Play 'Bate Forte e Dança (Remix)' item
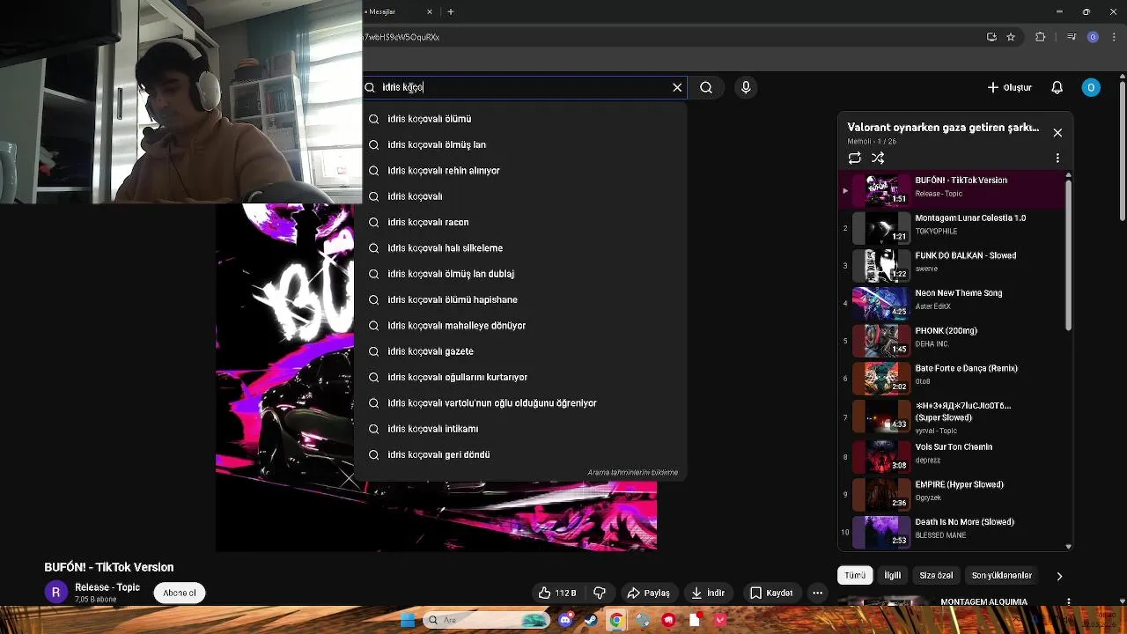This screenshot has width=1127, height=634. pyautogui.click(x=951, y=378)
